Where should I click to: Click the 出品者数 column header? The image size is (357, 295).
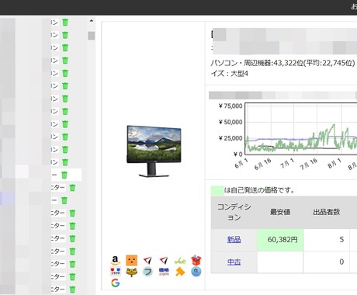click(327, 212)
